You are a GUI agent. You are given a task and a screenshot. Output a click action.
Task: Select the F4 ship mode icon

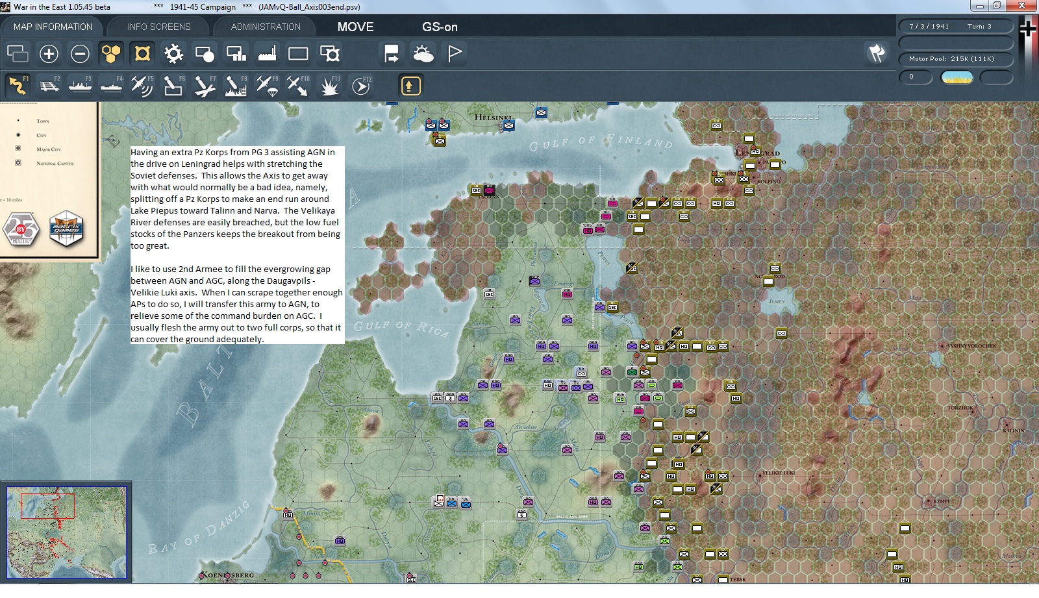(x=111, y=86)
